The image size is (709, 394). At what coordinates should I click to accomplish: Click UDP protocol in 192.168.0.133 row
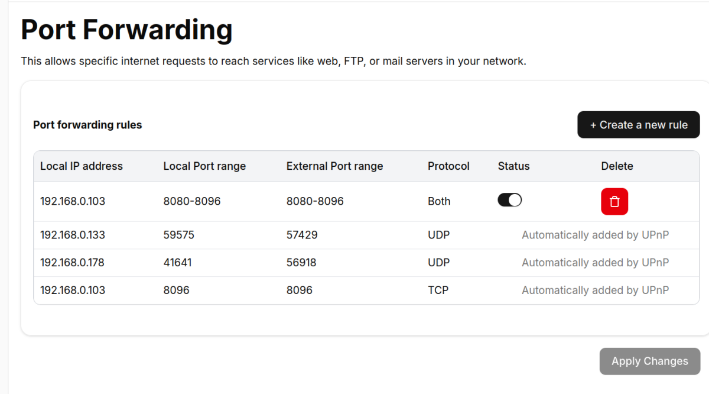tap(439, 235)
